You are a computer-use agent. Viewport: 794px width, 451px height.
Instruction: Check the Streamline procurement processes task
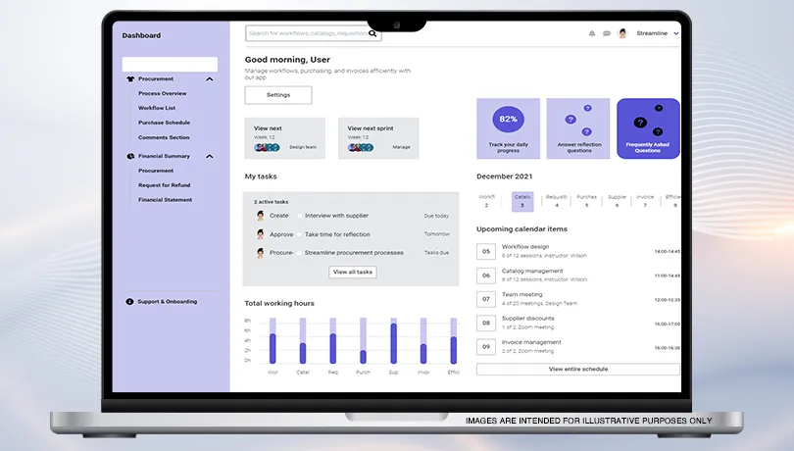pyautogui.click(x=299, y=253)
